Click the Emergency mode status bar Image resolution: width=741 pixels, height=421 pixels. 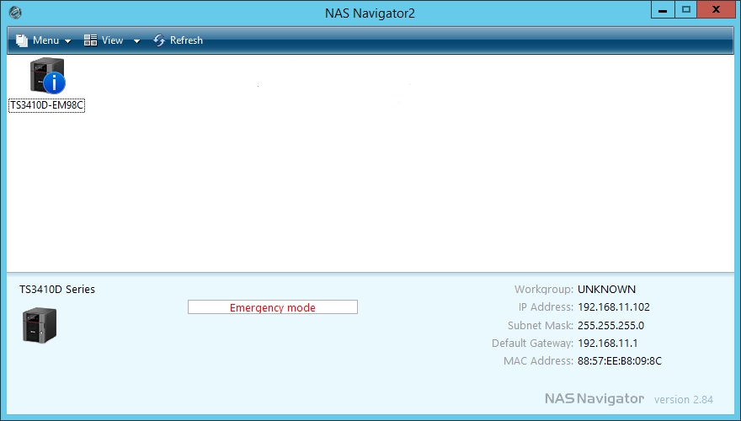(272, 307)
